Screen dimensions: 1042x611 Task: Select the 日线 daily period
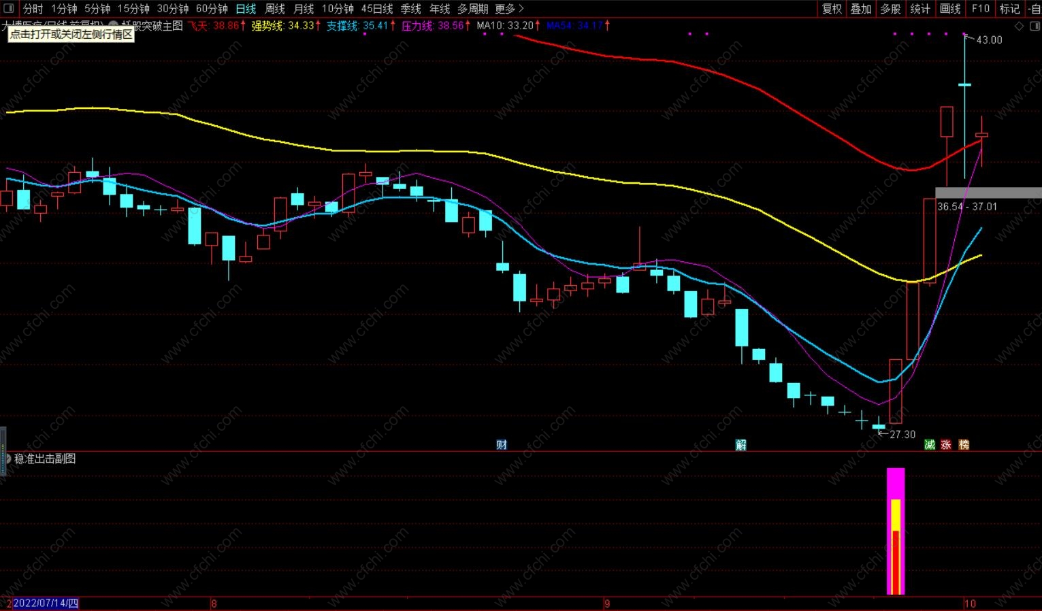tap(246, 9)
